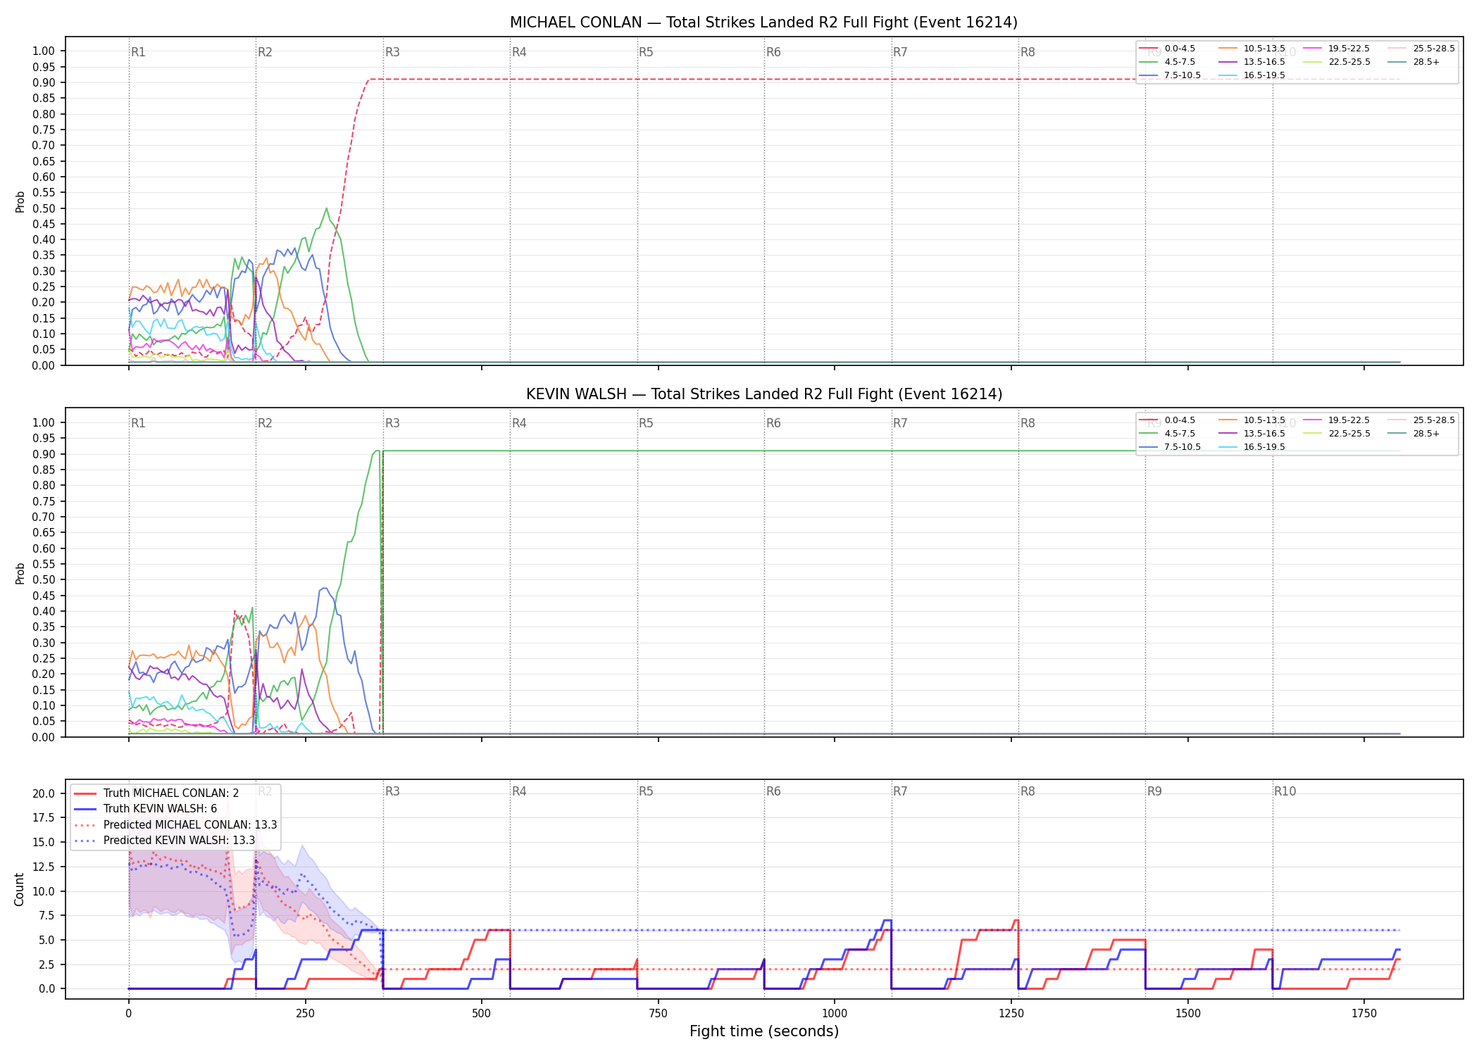The width and height of the screenshot is (1479, 1056).
Task: Click the '7.5' tick on the Count axis
Action: coord(46,915)
